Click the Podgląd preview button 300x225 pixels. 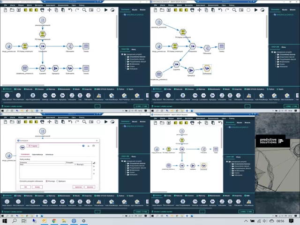click(33, 146)
